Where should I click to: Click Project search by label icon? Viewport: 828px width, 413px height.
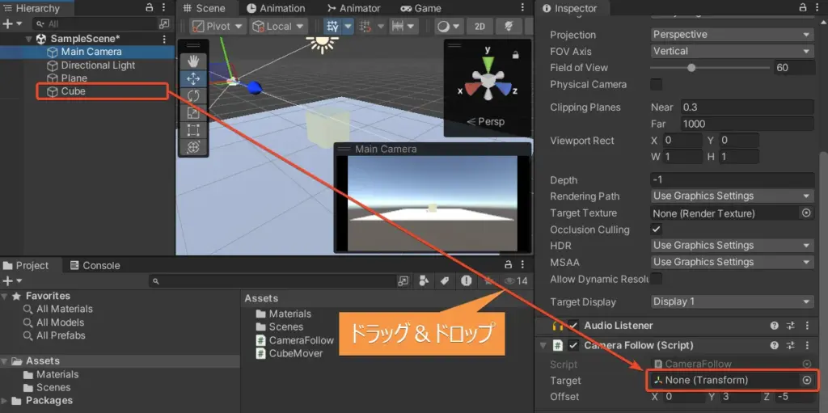[x=444, y=281]
